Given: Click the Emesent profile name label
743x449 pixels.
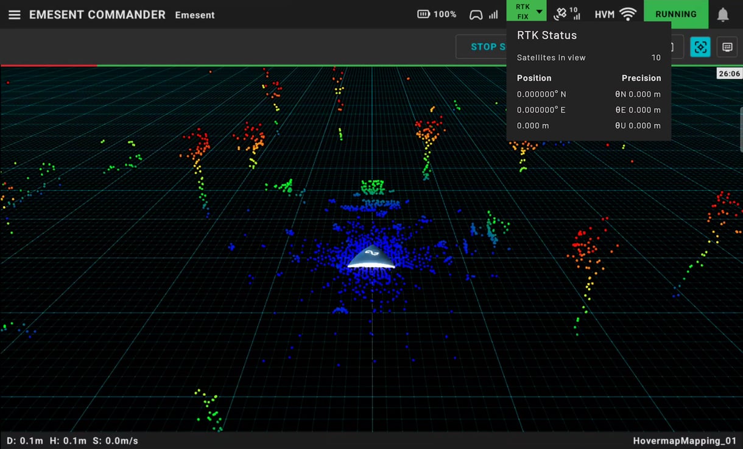Looking at the screenshot, I should [194, 15].
